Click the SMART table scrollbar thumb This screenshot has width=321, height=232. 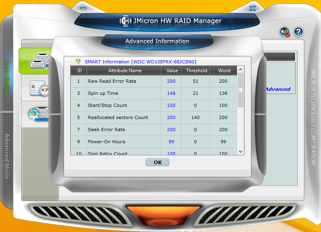coord(240,90)
